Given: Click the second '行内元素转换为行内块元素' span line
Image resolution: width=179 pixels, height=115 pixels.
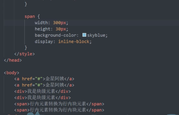Looking at the screenshot, I should pos(59,110).
